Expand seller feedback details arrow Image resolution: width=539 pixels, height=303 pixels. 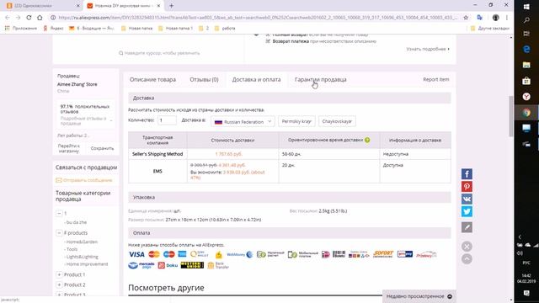[111, 120]
